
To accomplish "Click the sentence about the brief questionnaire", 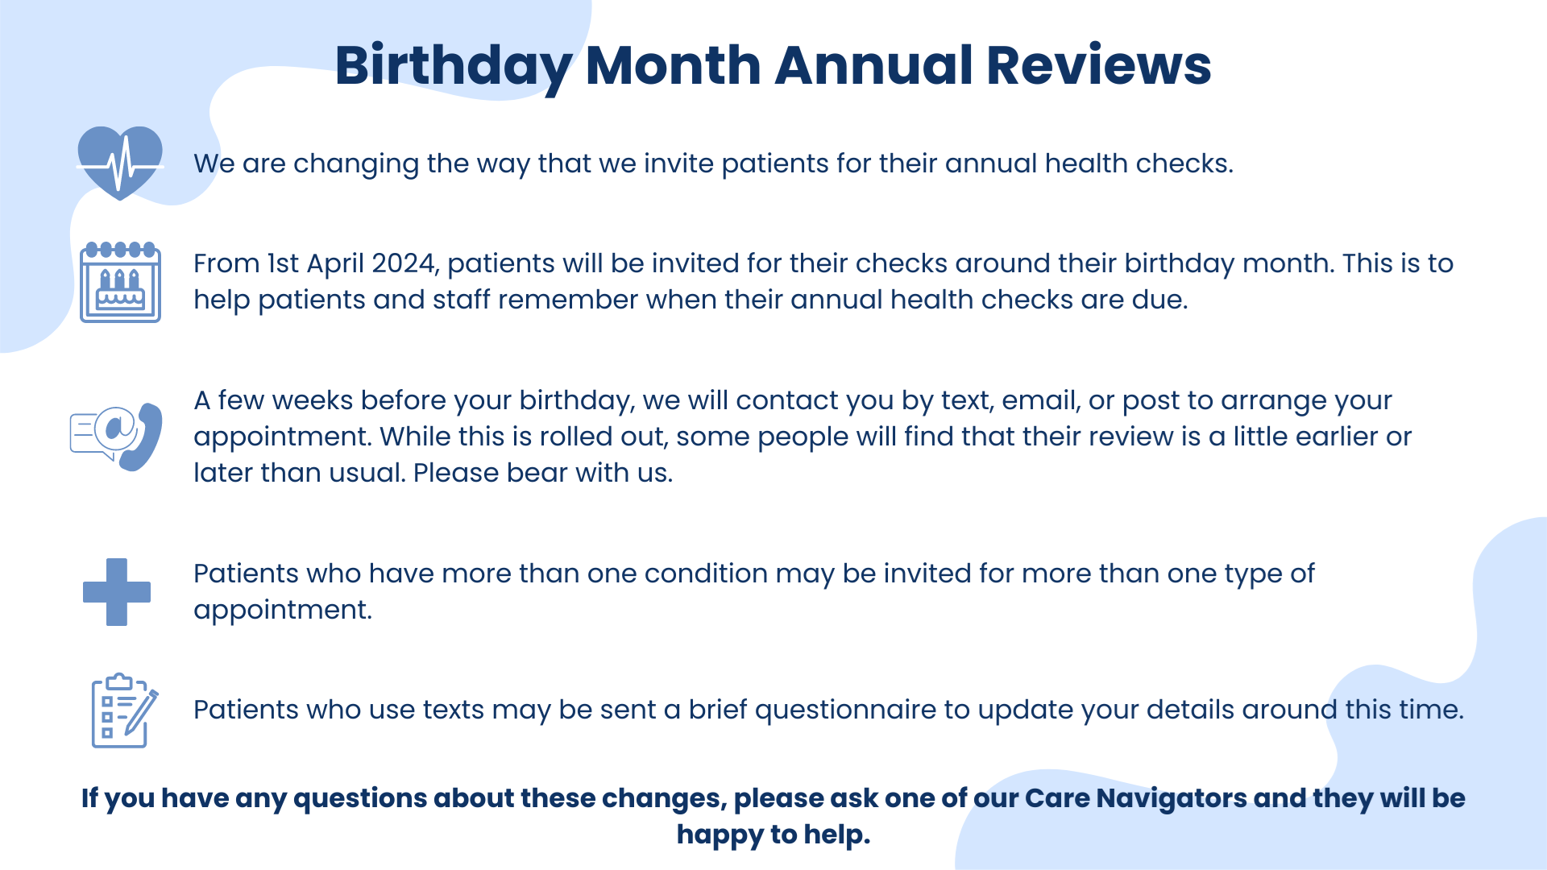I will 828,710.
